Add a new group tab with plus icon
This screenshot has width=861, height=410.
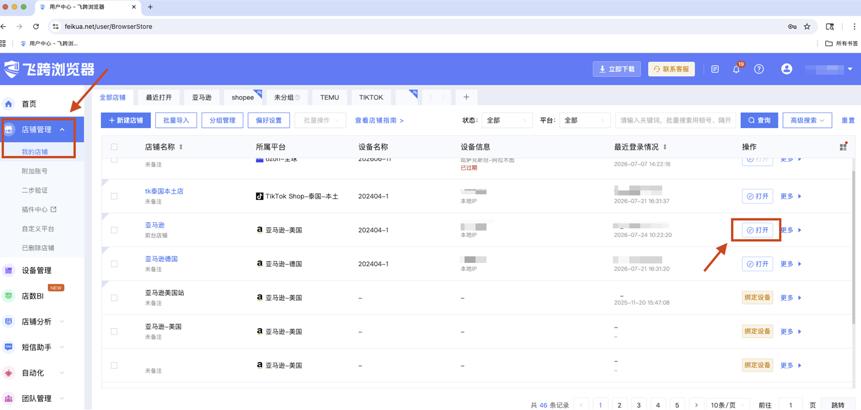pyautogui.click(x=466, y=97)
